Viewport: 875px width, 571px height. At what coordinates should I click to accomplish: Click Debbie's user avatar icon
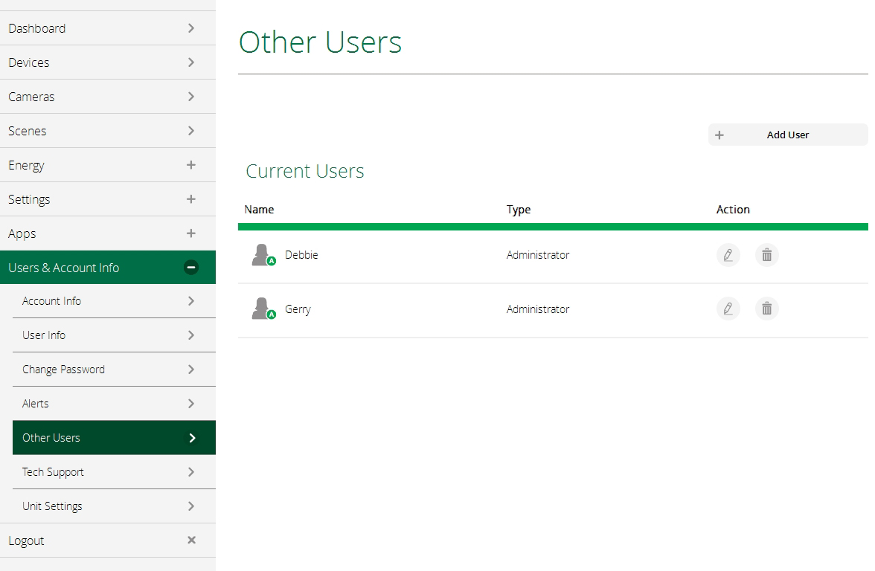[x=261, y=255]
